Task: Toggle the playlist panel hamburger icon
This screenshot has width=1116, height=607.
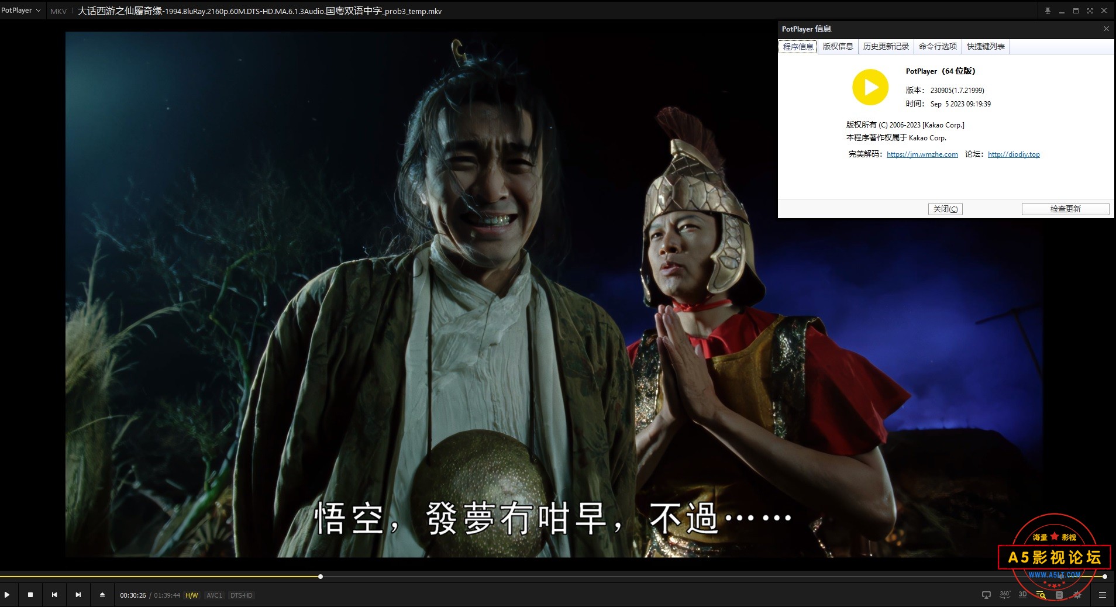Action: (1103, 595)
